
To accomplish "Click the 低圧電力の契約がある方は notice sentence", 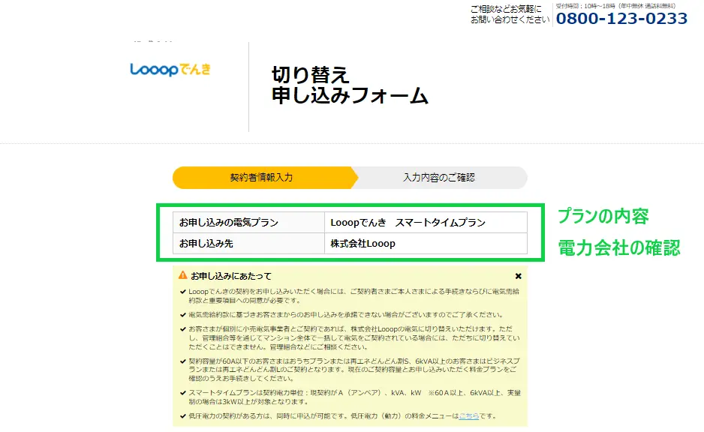I will [x=342, y=415].
